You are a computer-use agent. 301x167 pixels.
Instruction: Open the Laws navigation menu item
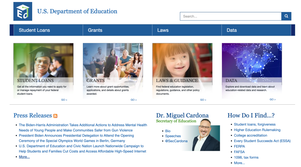[163, 30]
